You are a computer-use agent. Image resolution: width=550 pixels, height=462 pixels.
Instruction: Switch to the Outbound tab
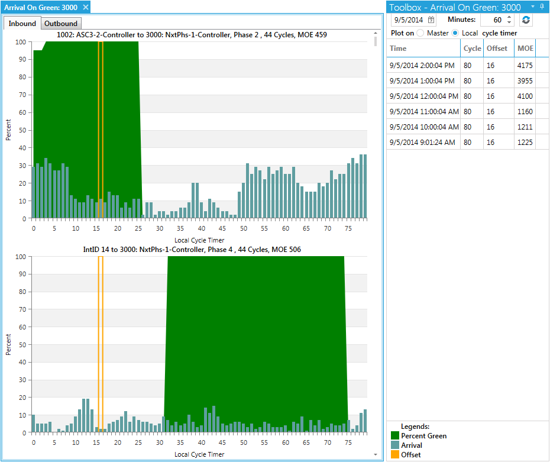click(61, 24)
